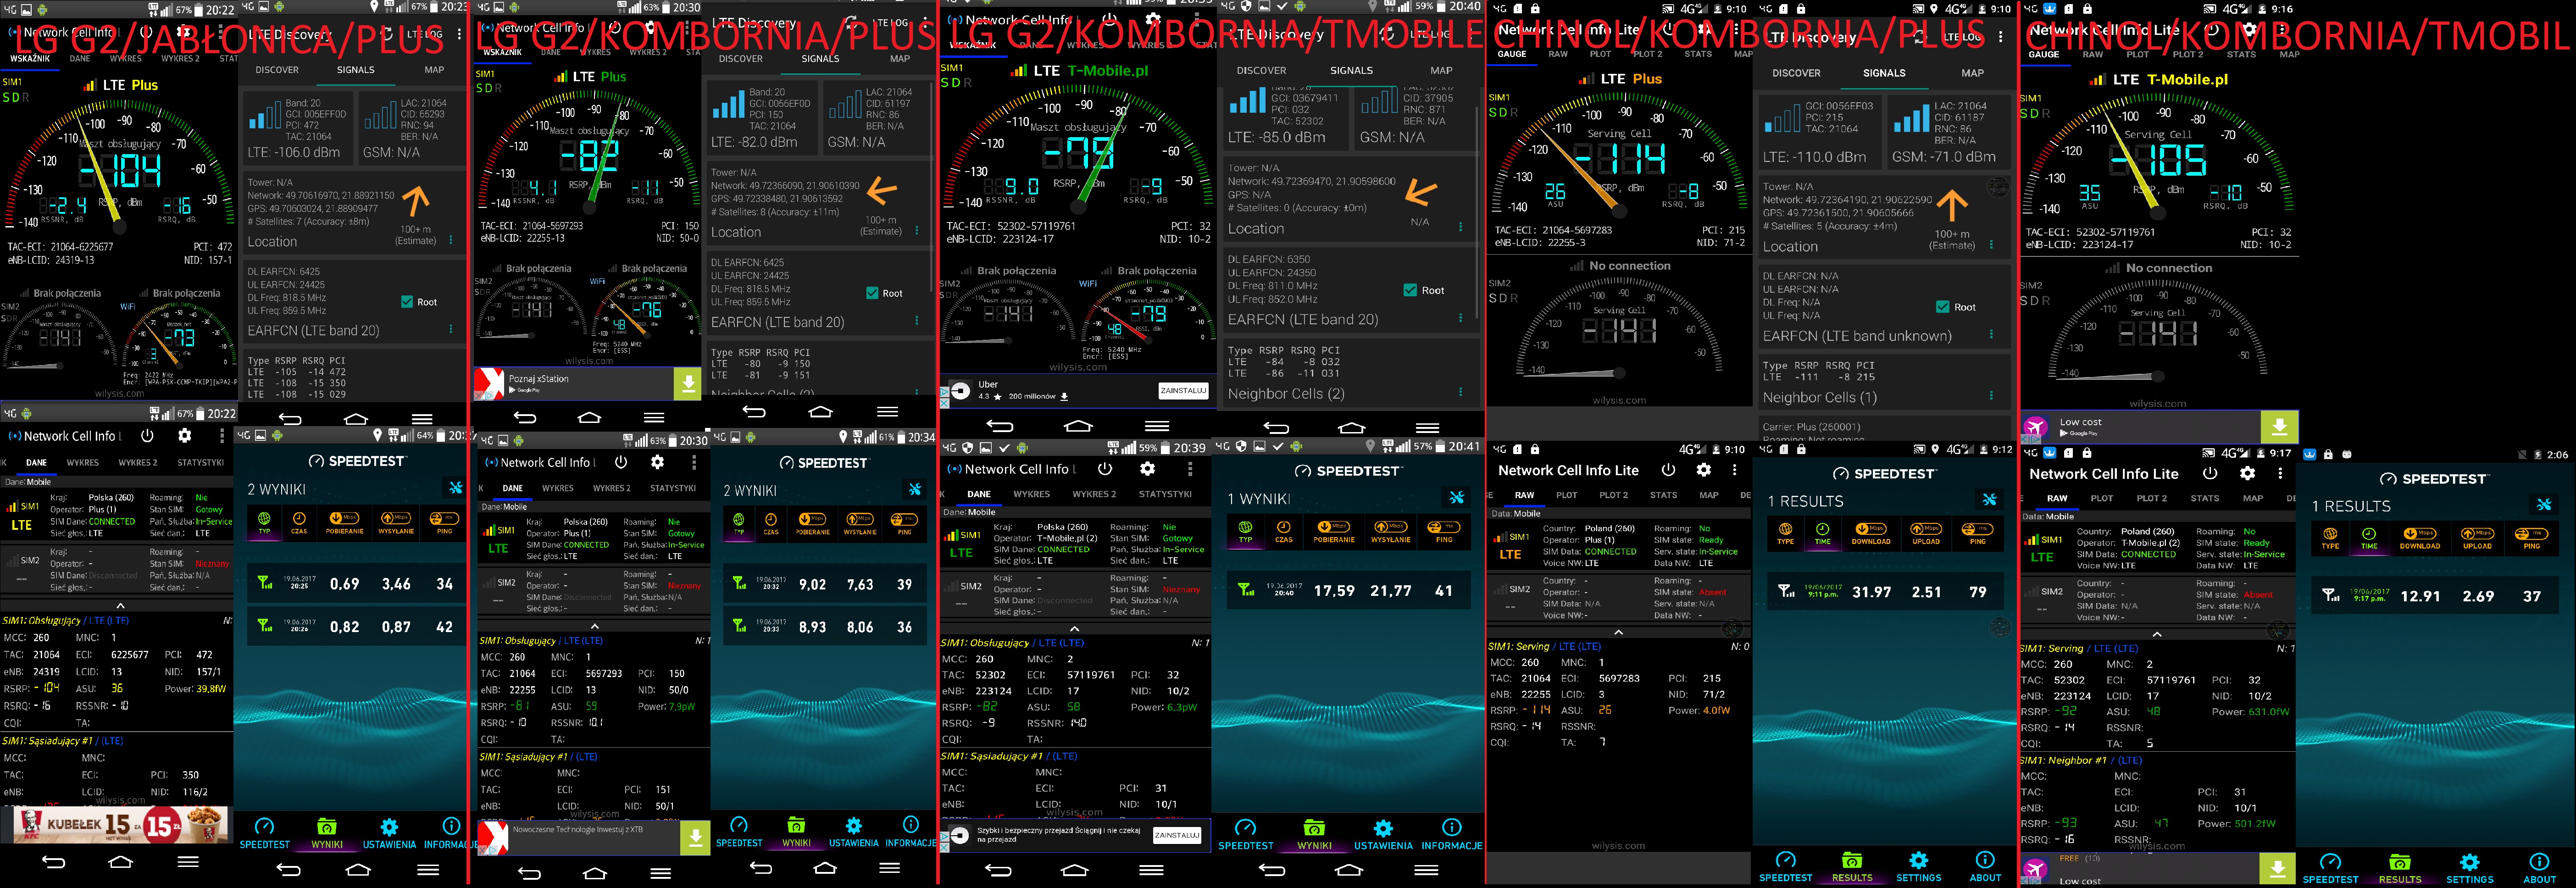Tap Android menu button below KFC Kubełek ad
2576x888 pixels.
pyautogui.click(x=188, y=862)
